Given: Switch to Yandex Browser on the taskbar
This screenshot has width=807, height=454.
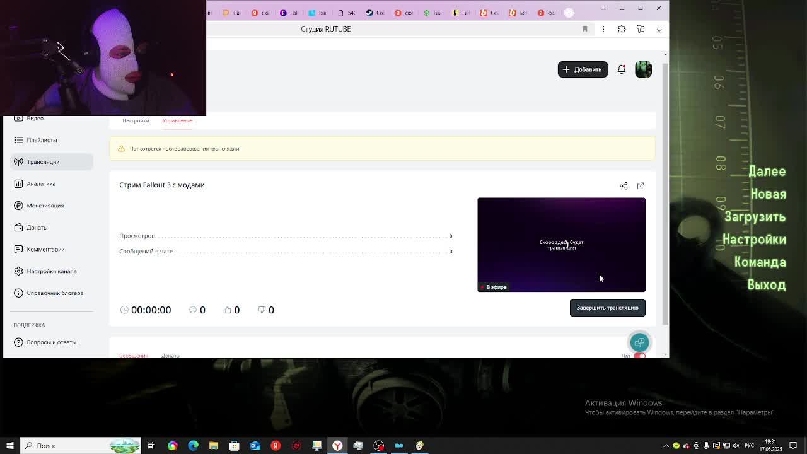Looking at the screenshot, I should (x=337, y=446).
